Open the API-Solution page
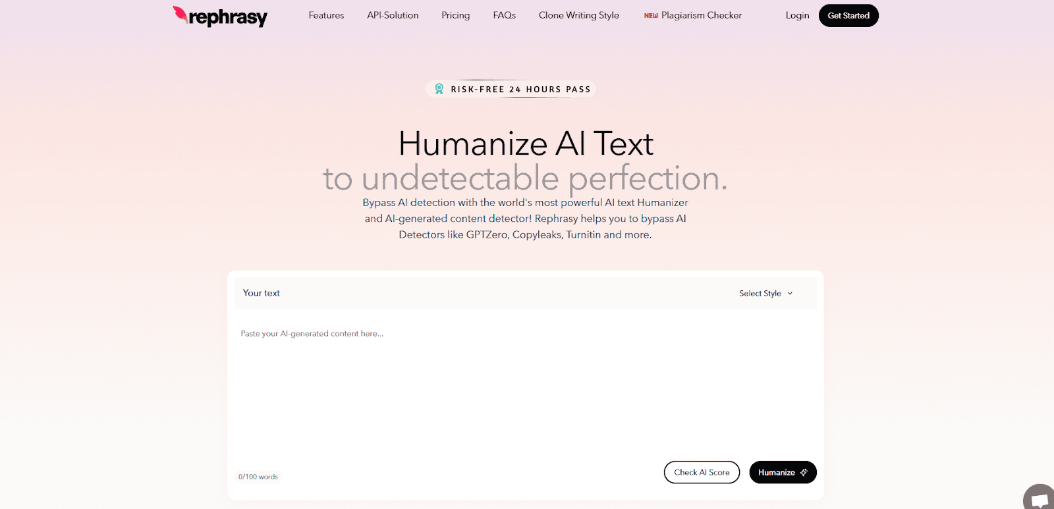This screenshot has height=509, width=1054. click(393, 15)
